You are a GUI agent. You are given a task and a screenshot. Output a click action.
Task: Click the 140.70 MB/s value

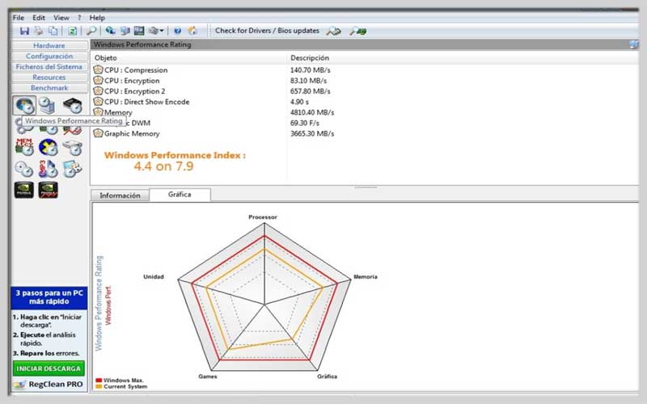pyautogui.click(x=311, y=70)
